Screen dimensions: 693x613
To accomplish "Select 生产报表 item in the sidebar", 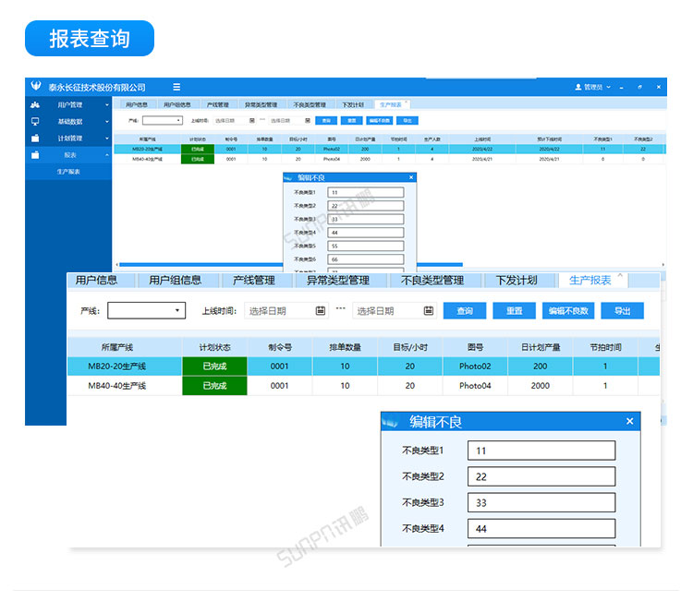I will 68,172.
